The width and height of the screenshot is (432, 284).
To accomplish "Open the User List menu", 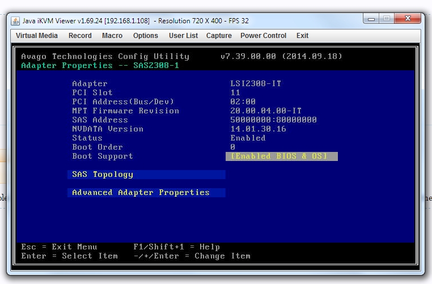I will (x=183, y=36).
